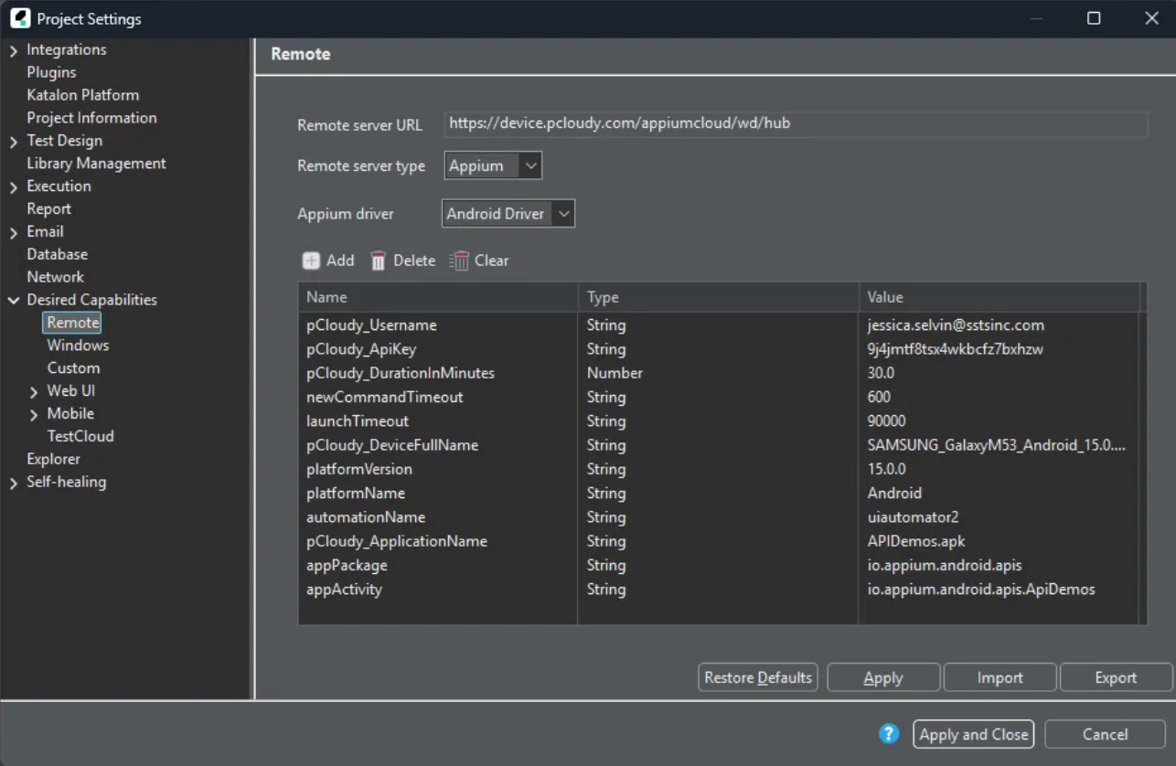Image resolution: width=1176 pixels, height=766 pixels.
Task: Select the pCloudy_DurationInMinutes row name
Action: [401, 373]
